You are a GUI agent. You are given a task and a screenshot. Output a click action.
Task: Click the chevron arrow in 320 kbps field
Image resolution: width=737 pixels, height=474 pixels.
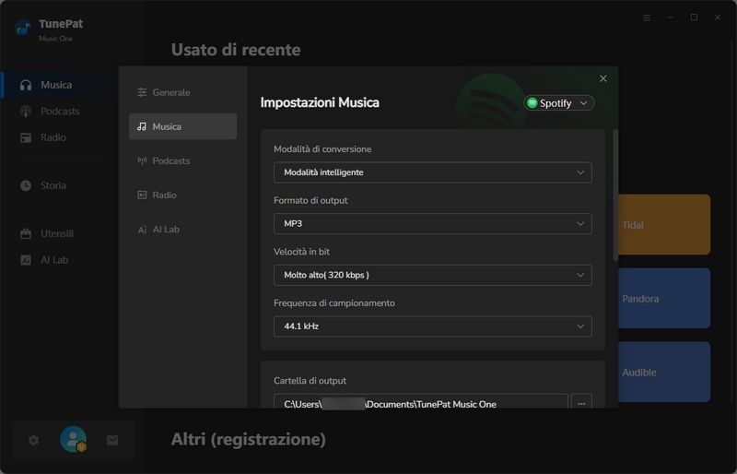tap(580, 275)
